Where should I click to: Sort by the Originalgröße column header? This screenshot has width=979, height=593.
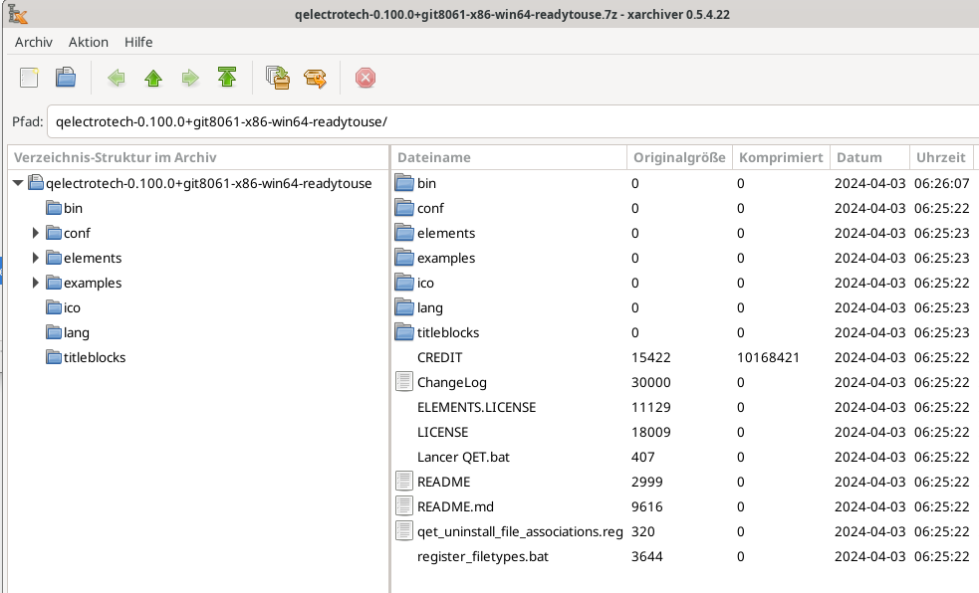tap(678, 157)
